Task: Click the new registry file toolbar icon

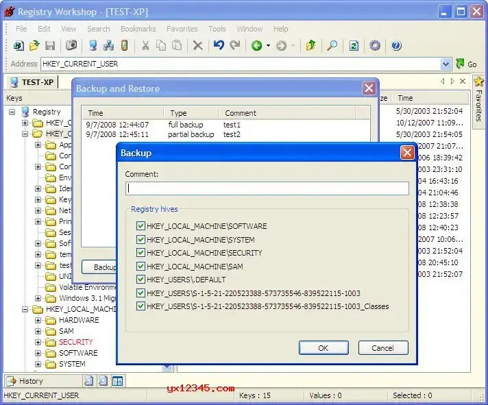Action: (19, 46)
